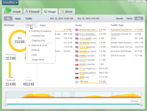Image resolution: width=147 pixels, height=111 pixels.
Task: Choose Incoming Only from menu
Action: [41, 36]
